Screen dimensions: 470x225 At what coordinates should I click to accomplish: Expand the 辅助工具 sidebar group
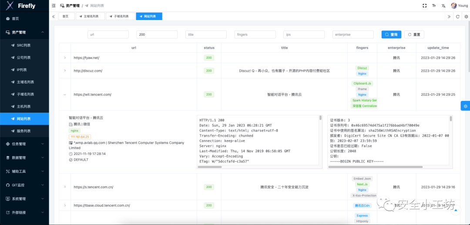(x=24, y=171)
